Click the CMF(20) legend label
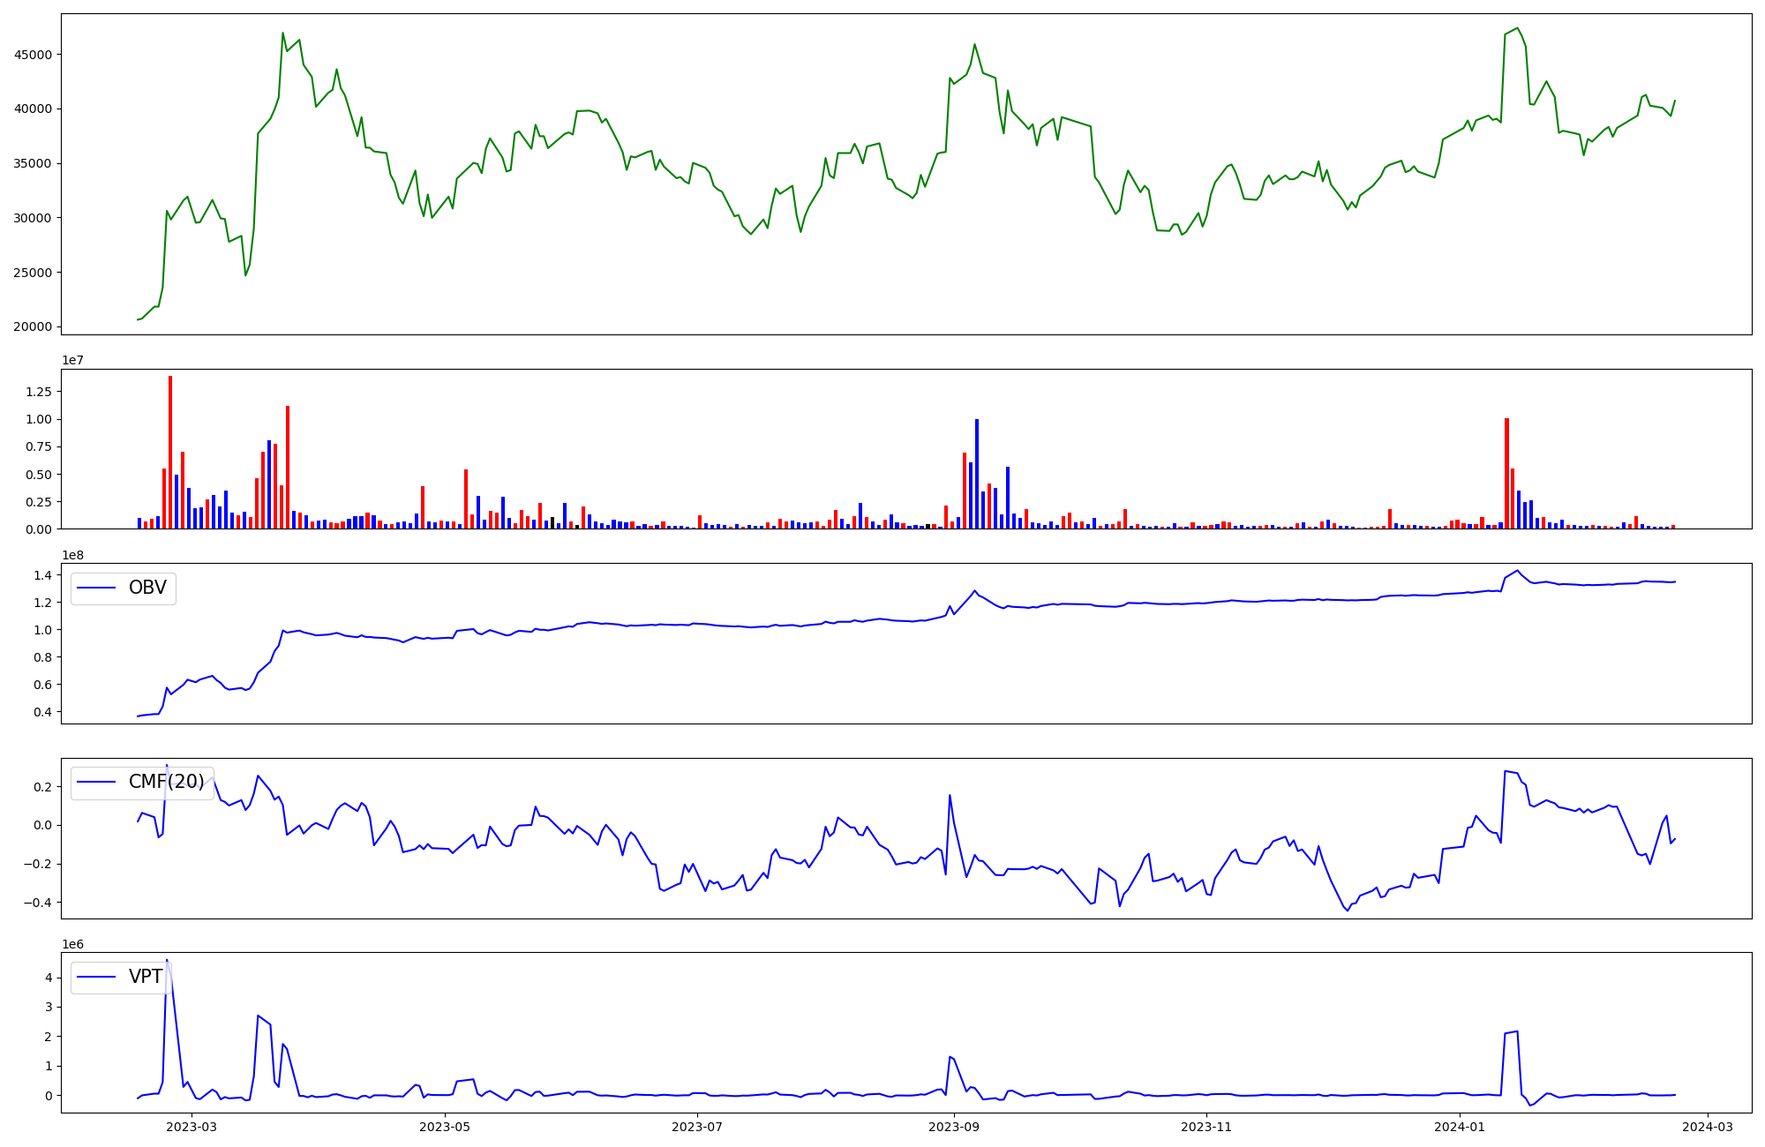 [x=166, y=782]
